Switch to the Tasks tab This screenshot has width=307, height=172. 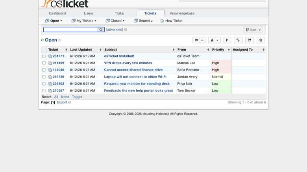[x=119, y=13]
